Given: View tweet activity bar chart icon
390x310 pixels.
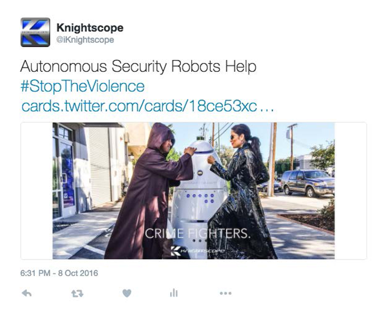Looking at the screenshot, I should [174, 293].
